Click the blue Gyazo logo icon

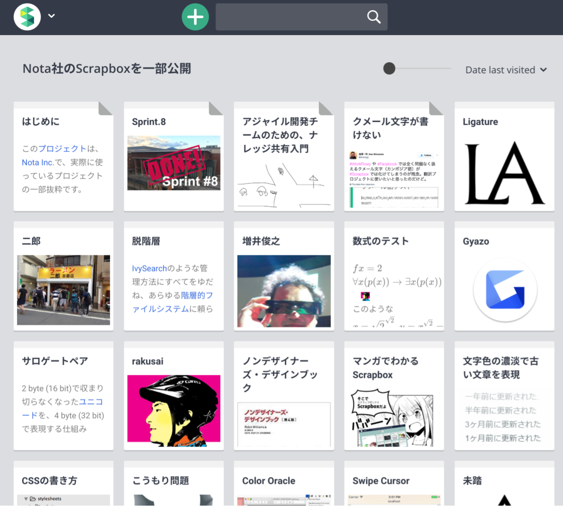click(x=505, y=290)
